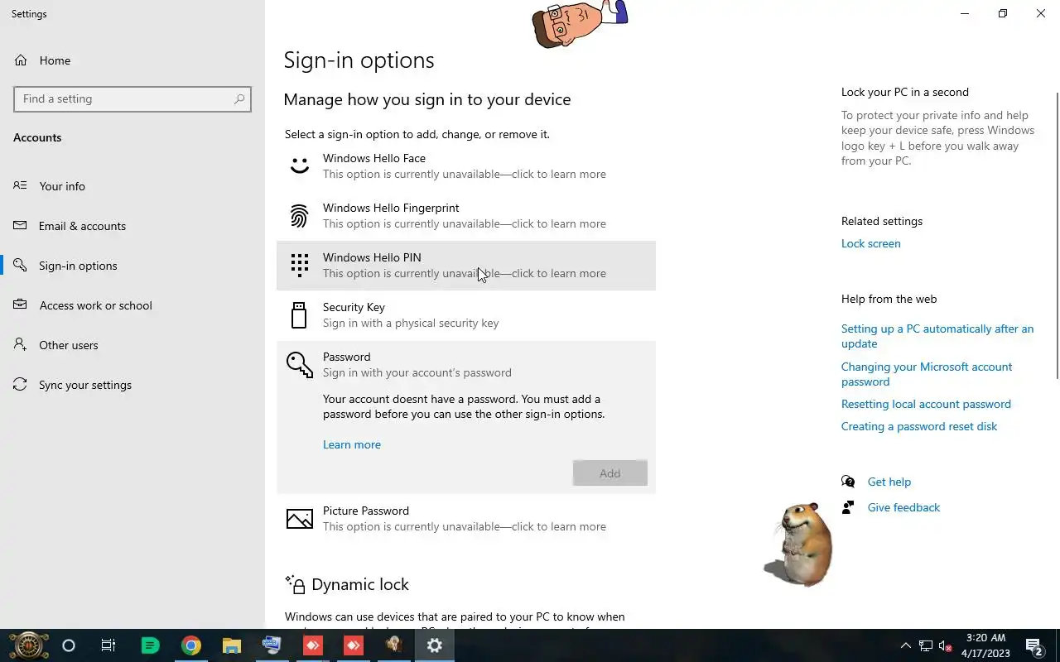Show hidden system tray icons
This screenshot has width=1060, height=662.
point(905,645)
